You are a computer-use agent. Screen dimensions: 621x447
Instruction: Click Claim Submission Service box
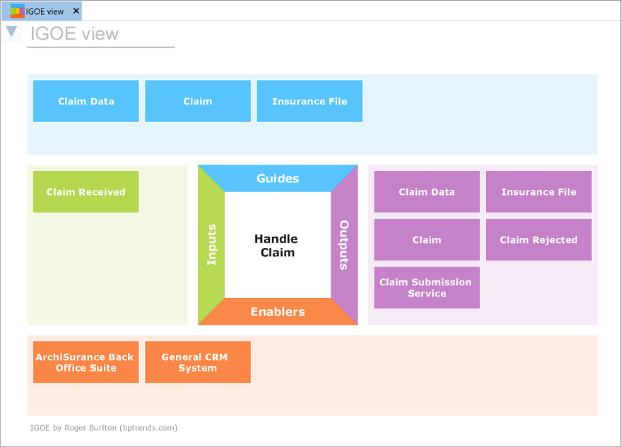click(427, 287)
